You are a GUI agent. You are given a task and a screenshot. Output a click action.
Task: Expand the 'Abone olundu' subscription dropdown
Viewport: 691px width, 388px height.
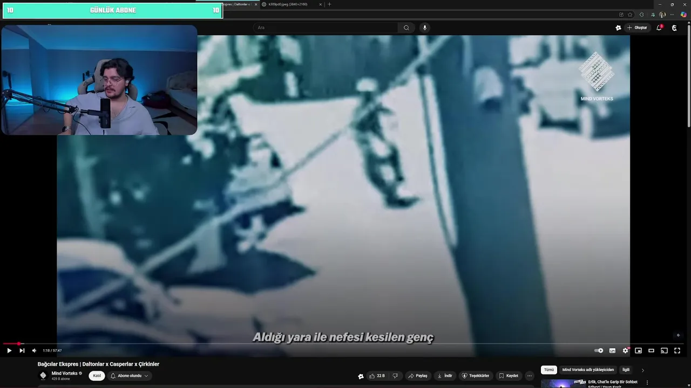[x=130, y=376]
